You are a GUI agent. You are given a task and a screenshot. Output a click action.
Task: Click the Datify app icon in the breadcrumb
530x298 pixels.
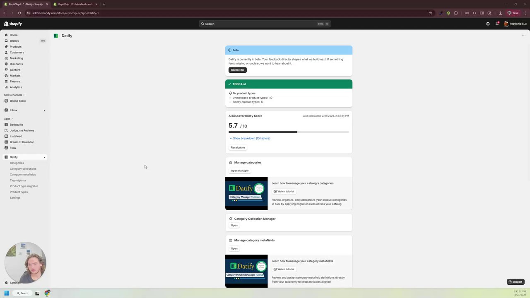(x=56, y=36)
